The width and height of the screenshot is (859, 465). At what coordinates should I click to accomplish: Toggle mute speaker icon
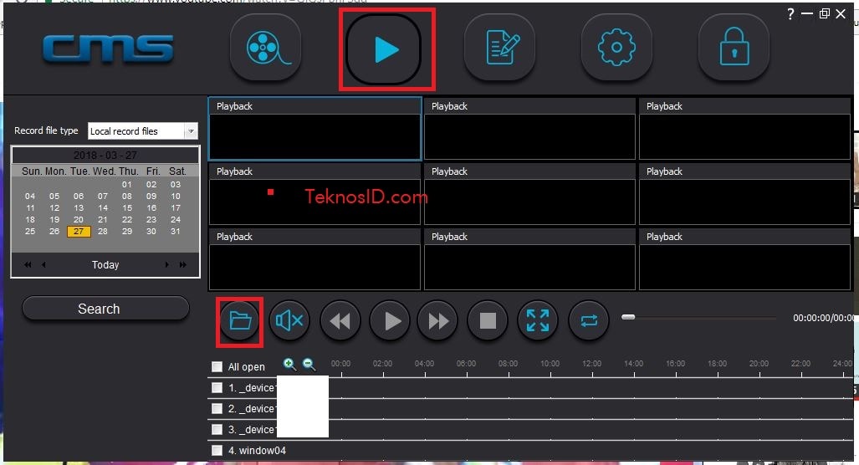289,320
